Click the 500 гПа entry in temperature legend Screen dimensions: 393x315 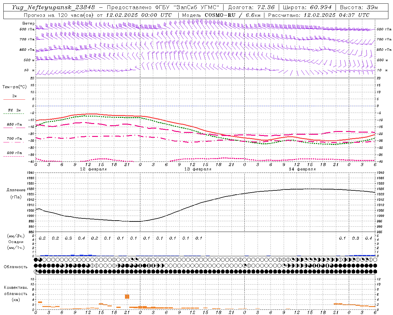(x=14, y=153)
